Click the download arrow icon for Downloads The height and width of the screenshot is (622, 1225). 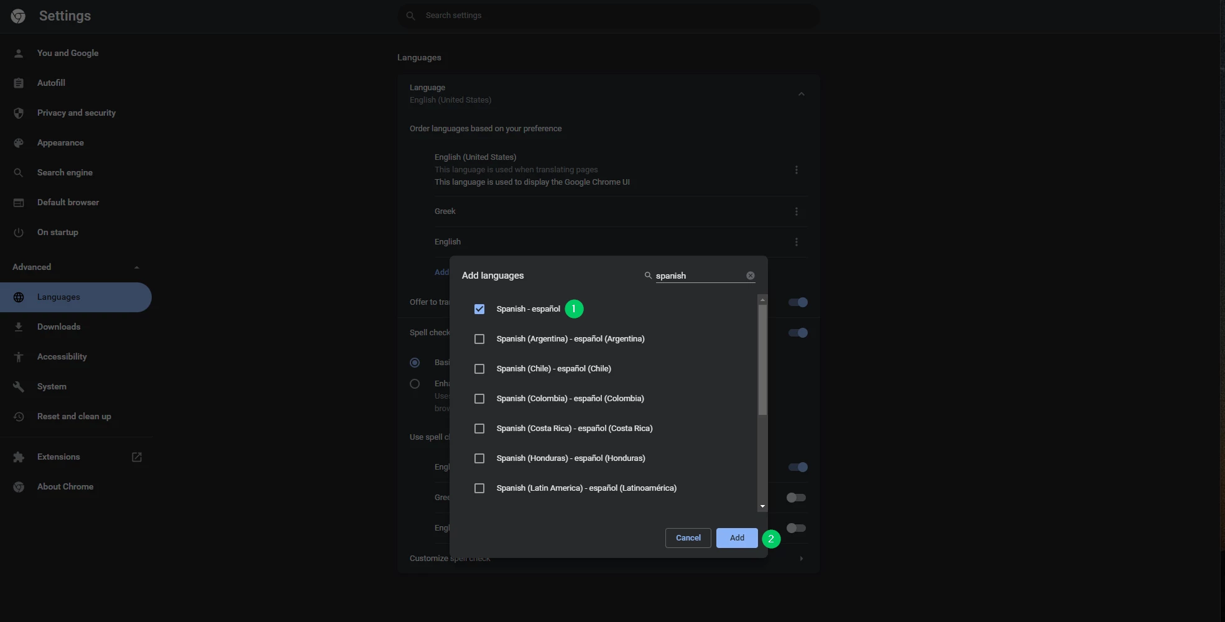click(x=19, y=327)
